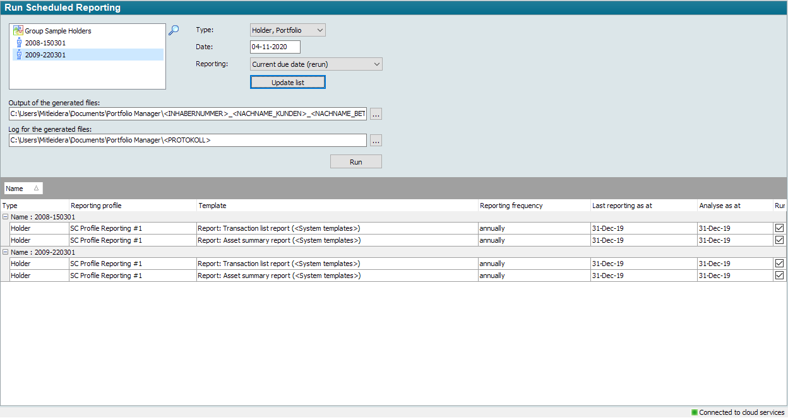Viewport: 788px width, 418px height.
Task: Click the holder icon for 2008-150301
Action: [x=18, y=43]
